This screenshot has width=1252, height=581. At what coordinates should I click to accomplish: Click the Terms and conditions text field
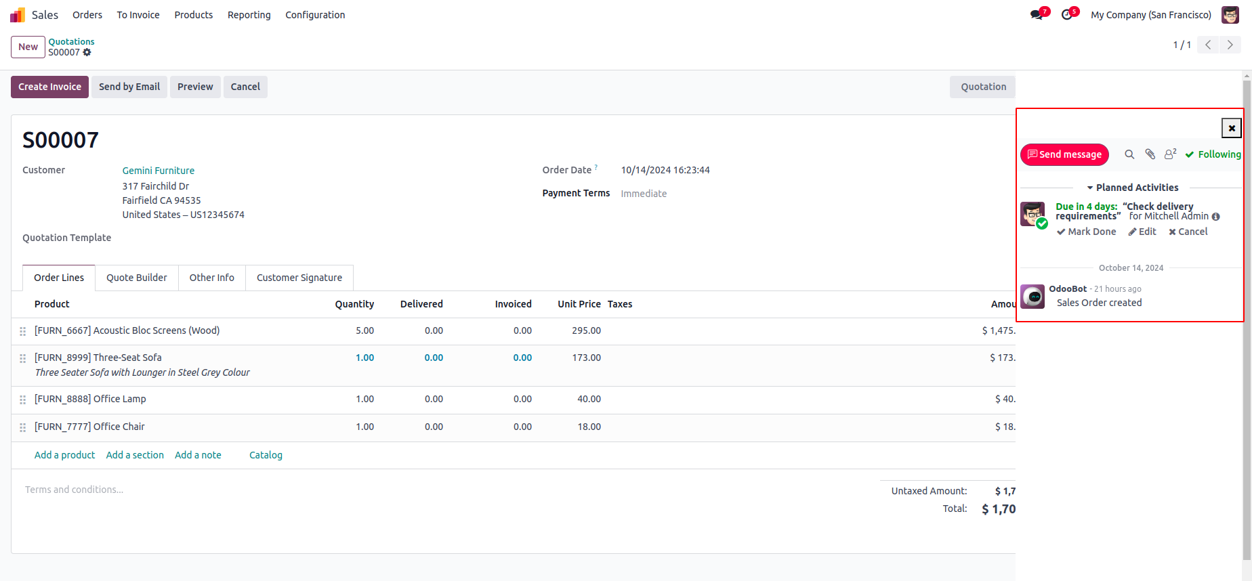(x=75, y=490)
